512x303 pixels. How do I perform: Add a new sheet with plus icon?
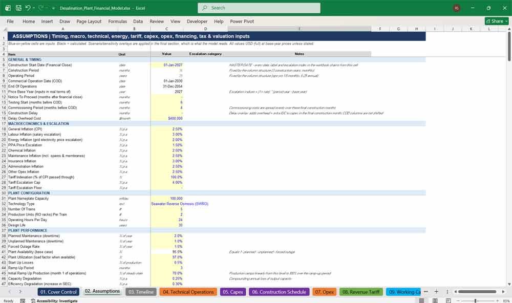click(x=436, y=292)
